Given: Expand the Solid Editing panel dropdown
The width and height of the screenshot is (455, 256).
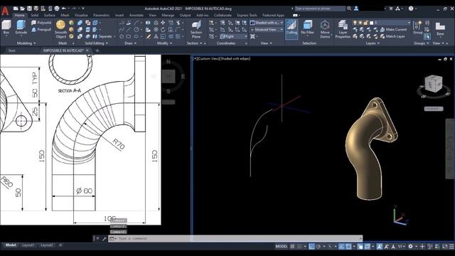Looking at the screenshot, I should point(97,43).
